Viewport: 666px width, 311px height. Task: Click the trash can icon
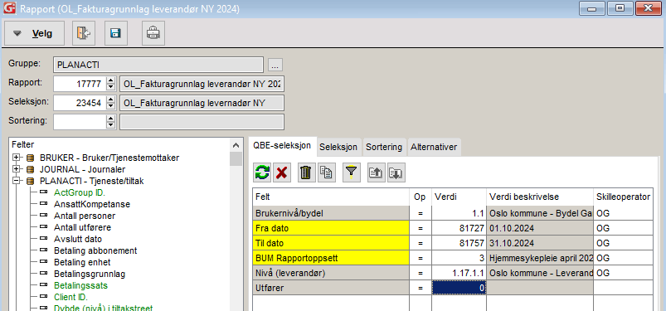coord(306,173)
